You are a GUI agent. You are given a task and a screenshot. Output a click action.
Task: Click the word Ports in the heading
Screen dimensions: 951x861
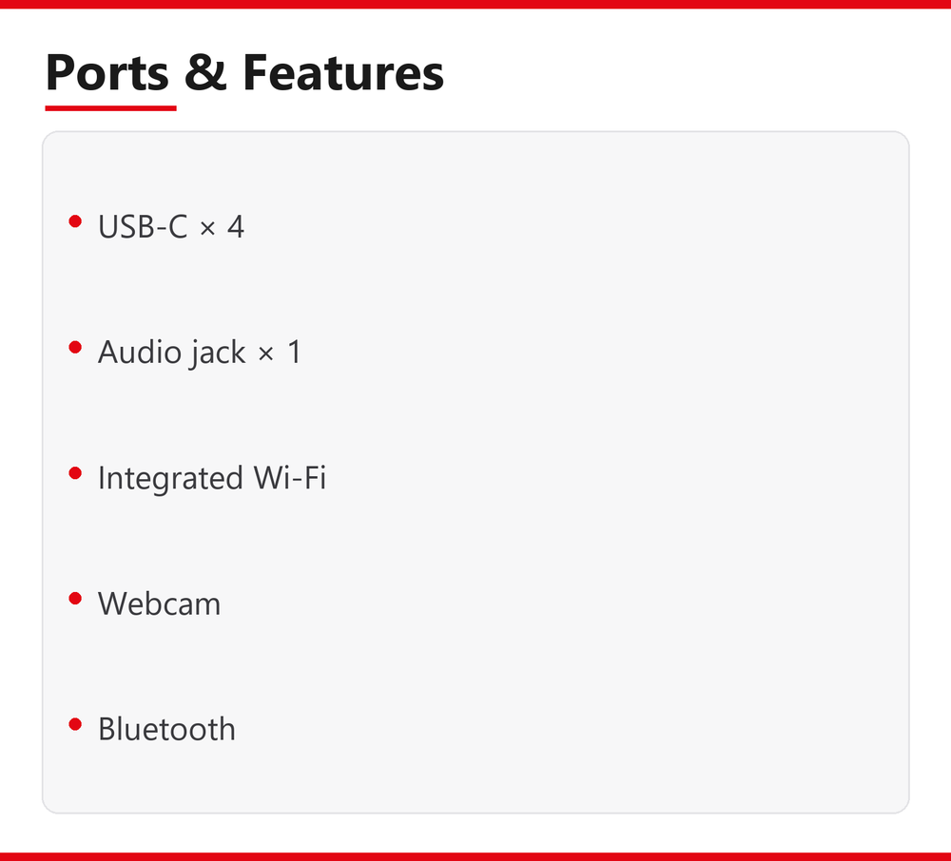pyautogui.click(x=107, y=73)
